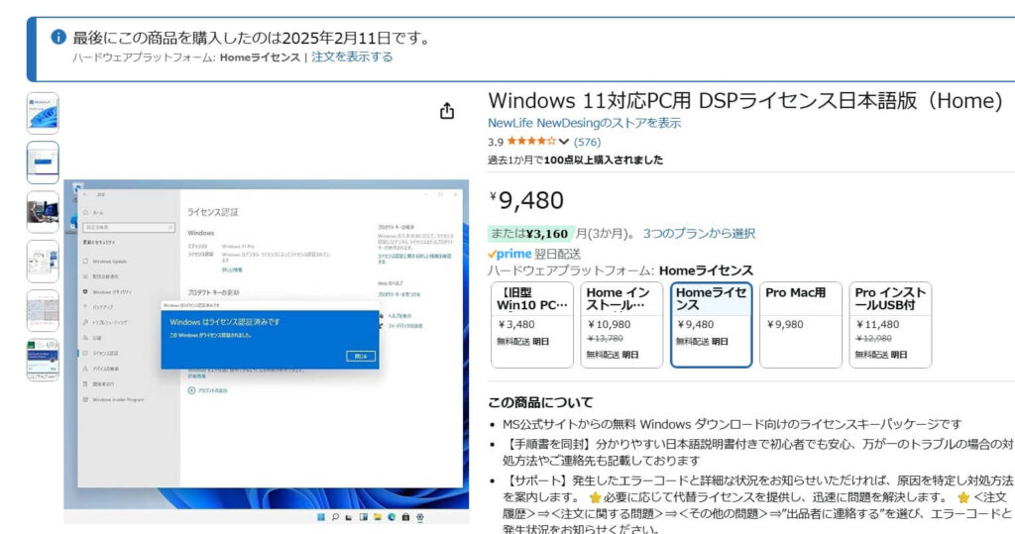Click 注文を表示する link
This screenshot has width=1015, height=534.
(352, 56)
